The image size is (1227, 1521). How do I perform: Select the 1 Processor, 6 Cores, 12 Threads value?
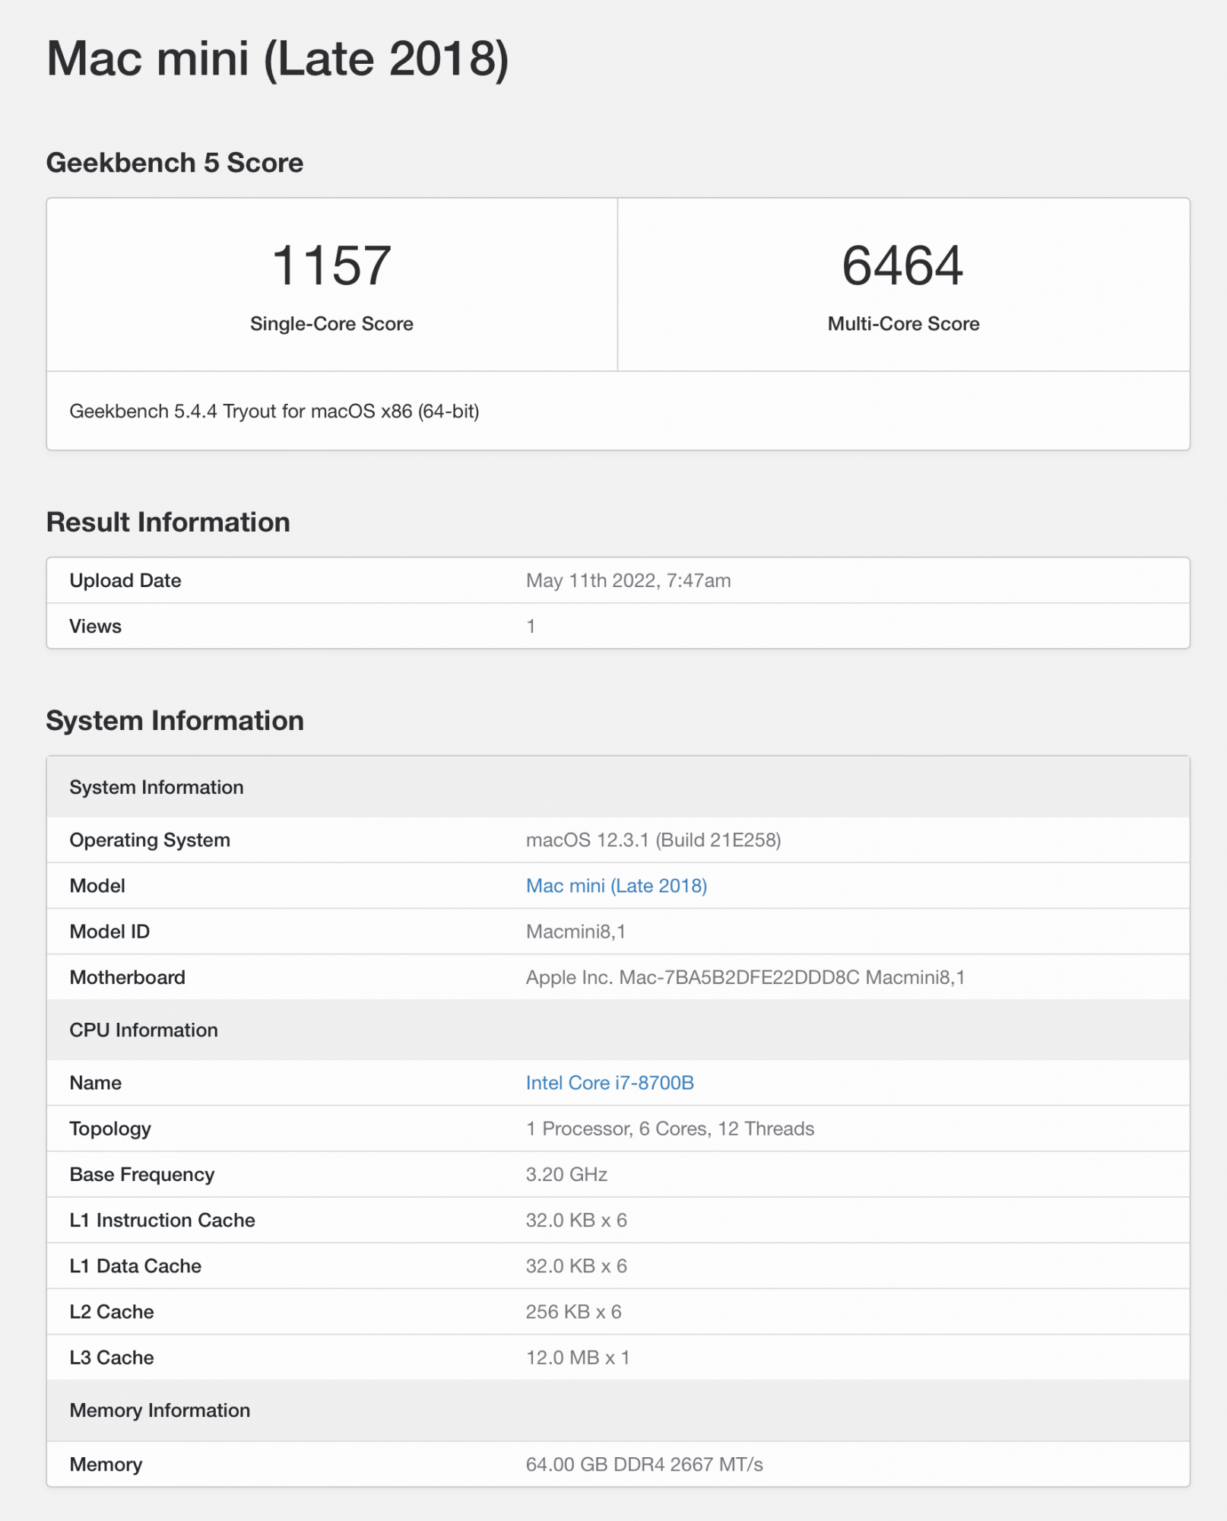pos(670,1129)
